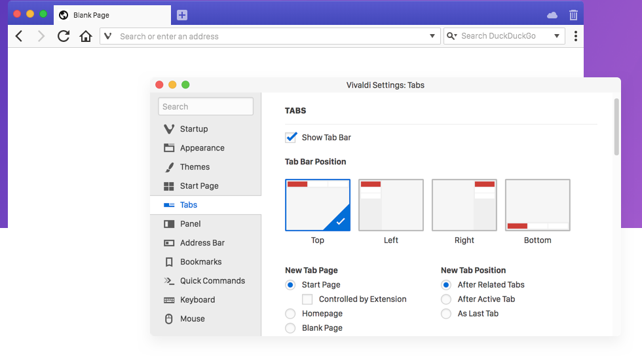The image size is (642, 361).
Task: Uncheck the Show Tab Bar checkbox
Action: 291,137
